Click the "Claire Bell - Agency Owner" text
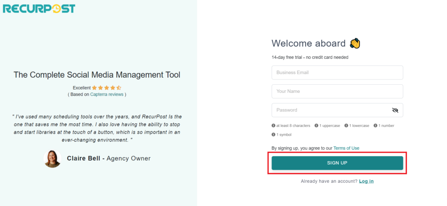Screen dimensions: 447x206 [109, 158]
